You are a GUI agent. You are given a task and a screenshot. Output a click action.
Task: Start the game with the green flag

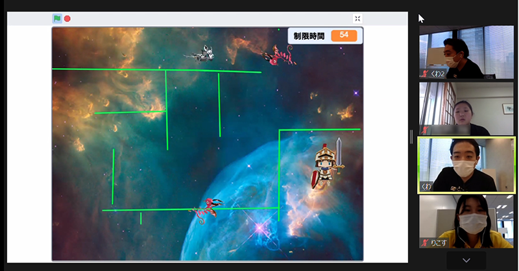pos(57,19)
